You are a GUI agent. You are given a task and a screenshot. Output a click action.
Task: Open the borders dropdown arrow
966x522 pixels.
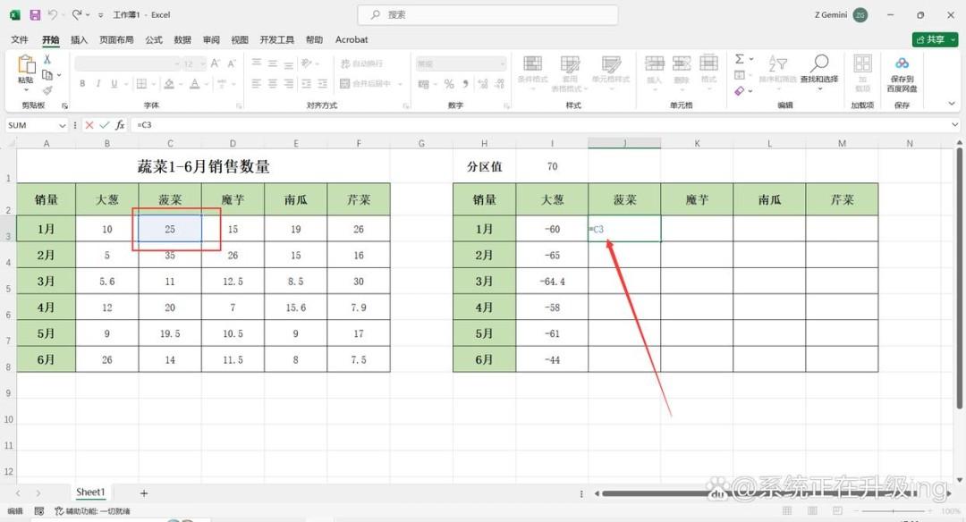pos(153,84)
